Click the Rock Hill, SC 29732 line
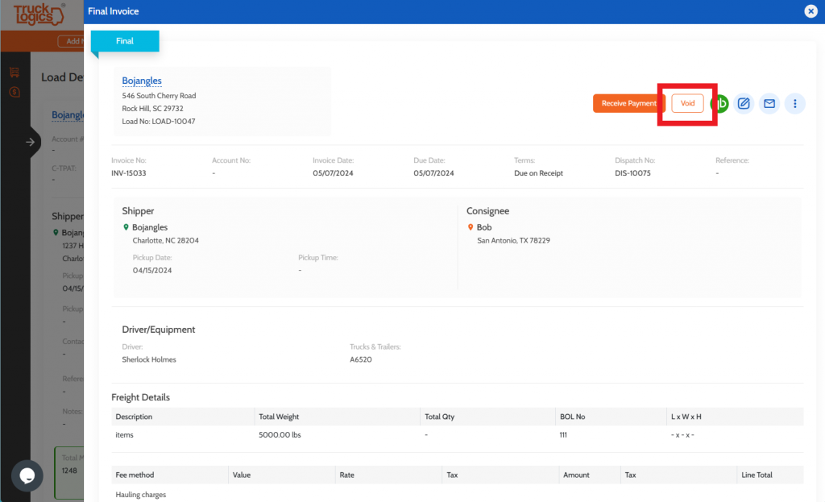Screen dimensions: 825x502 pyautogui.click(x=152, y=109)
